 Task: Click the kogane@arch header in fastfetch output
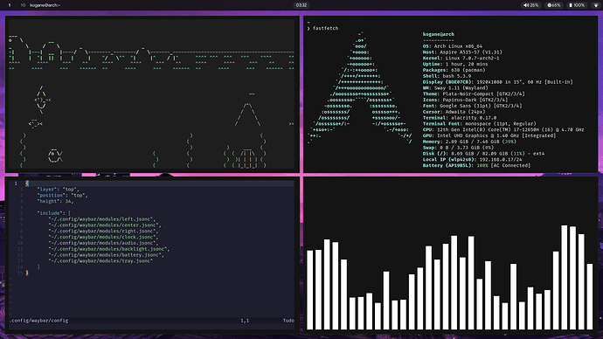point(438,34)
